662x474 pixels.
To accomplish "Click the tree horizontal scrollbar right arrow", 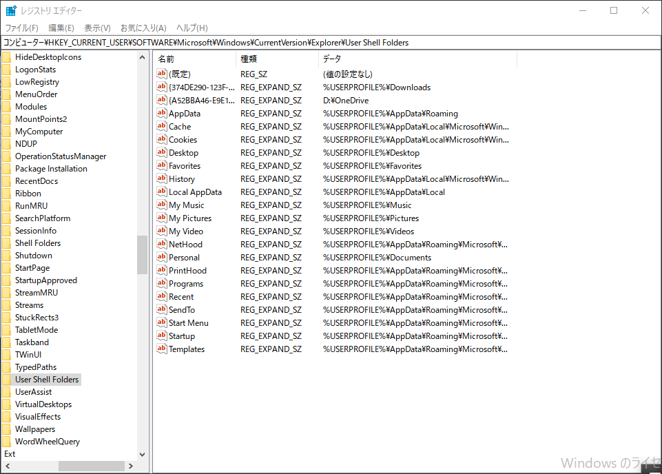I will point(131,466).
